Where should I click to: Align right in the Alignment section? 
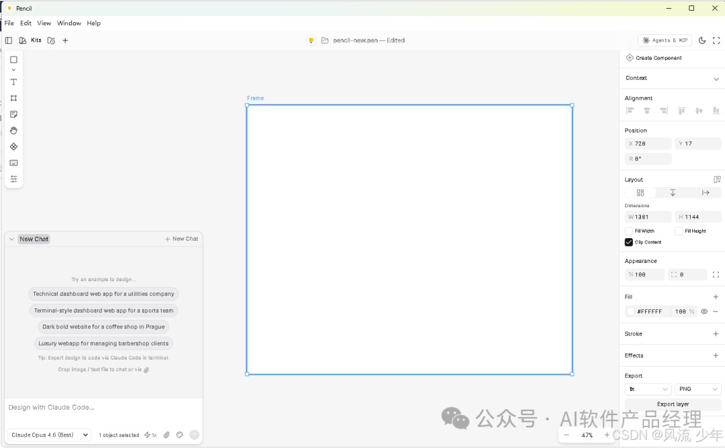664,111
